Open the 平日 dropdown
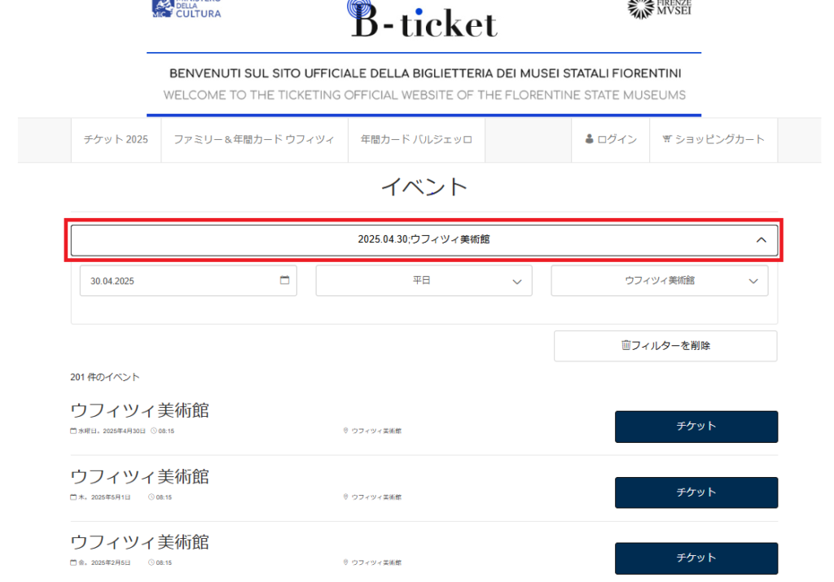The image size is (834, 582). click(424, 281)
